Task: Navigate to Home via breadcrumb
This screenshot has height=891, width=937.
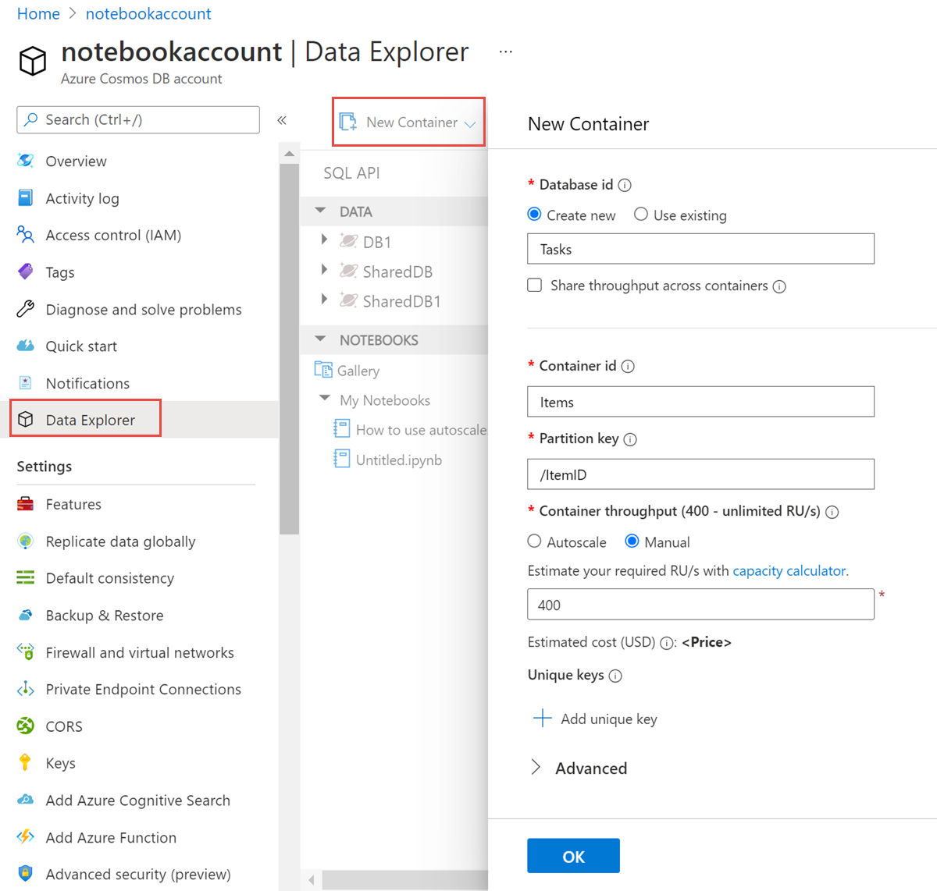Action: pyautogui.click(x=37, y=13)
